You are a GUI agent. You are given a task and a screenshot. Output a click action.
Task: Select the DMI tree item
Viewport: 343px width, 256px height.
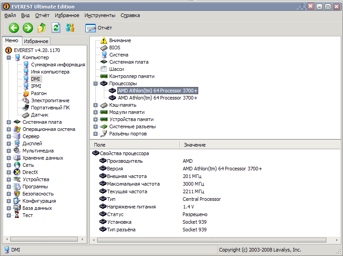click(x=36, y=79)
